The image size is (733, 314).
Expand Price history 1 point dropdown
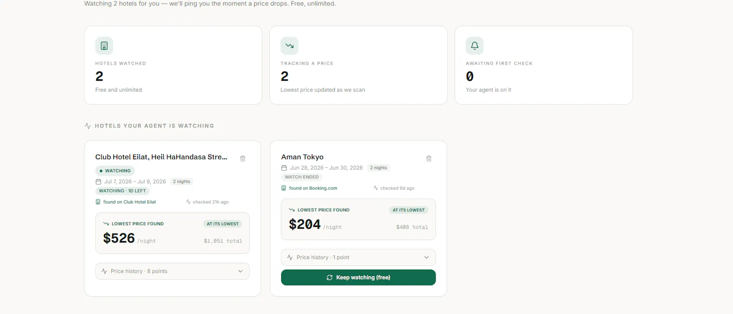358,258
